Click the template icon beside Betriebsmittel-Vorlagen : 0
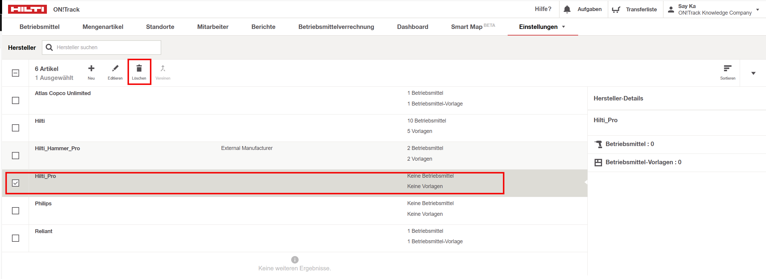This screenshot has height=279, width=766. (598, 162)
